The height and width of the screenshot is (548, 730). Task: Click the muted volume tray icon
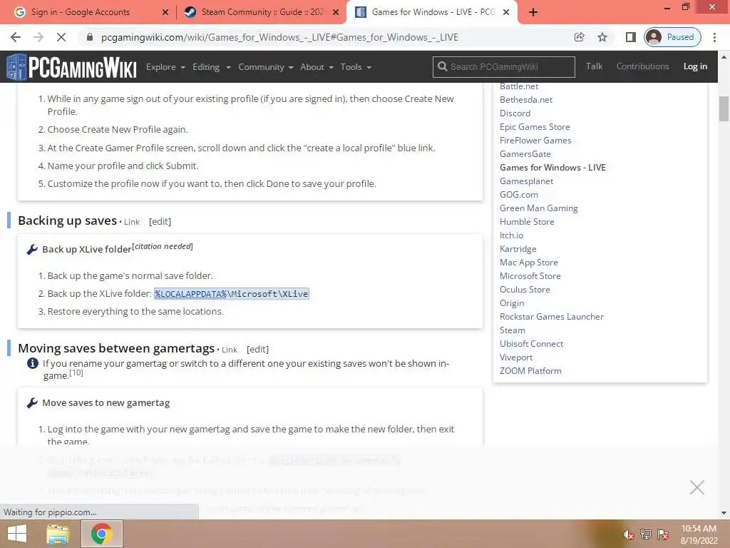point(629,534)
